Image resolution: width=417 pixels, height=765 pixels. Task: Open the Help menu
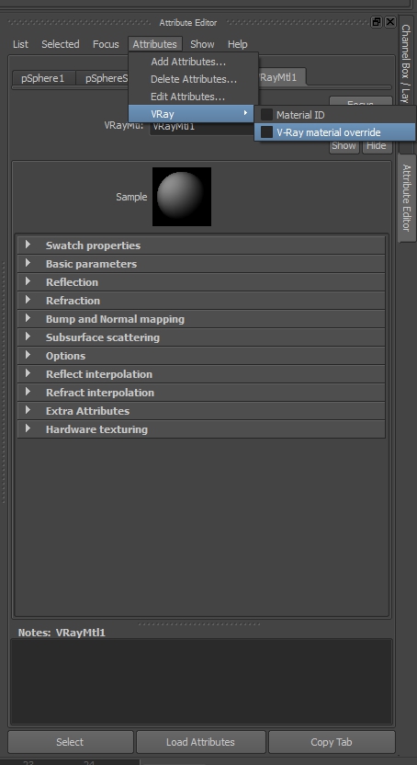pos(238,44)
